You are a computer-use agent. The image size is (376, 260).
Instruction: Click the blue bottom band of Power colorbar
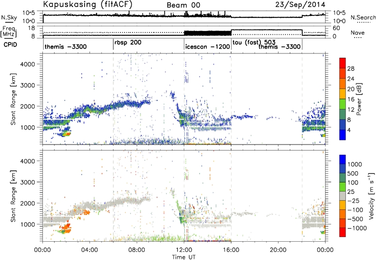tap(343, 135)
